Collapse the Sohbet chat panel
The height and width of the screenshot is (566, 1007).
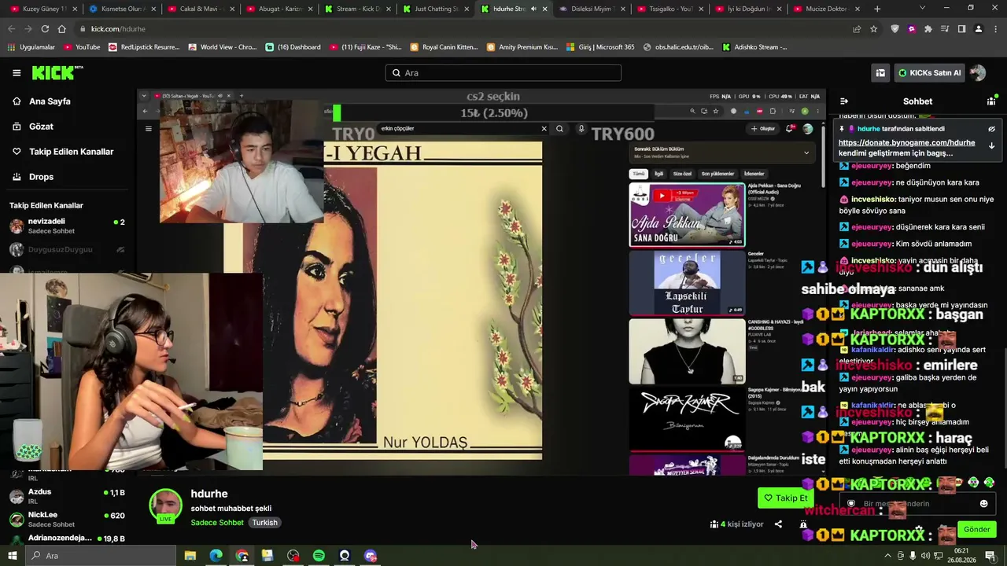click(844, 101)
